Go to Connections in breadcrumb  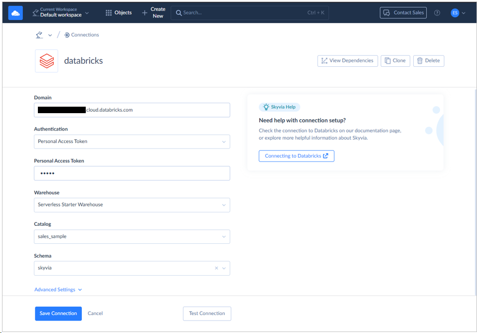[x=82, y=35]
